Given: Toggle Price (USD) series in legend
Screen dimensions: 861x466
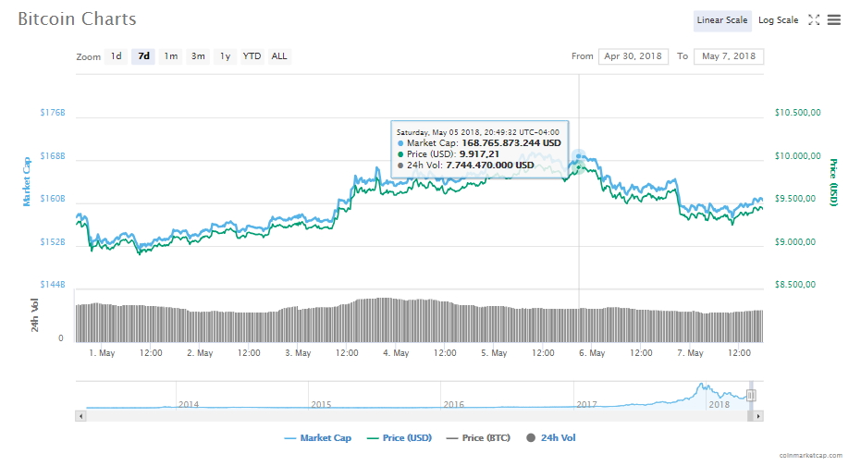Looking at the screenshot, I should pyautogui.click(x=400, y=438).
